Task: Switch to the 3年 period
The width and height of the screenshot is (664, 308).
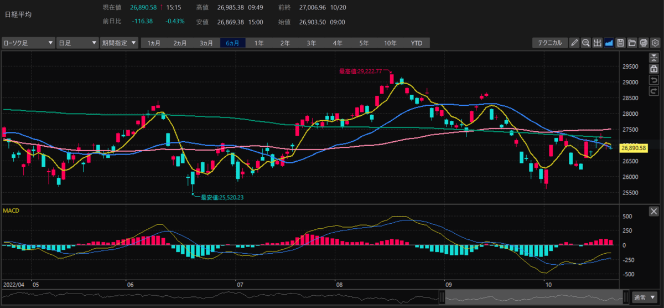Action: 311,43
